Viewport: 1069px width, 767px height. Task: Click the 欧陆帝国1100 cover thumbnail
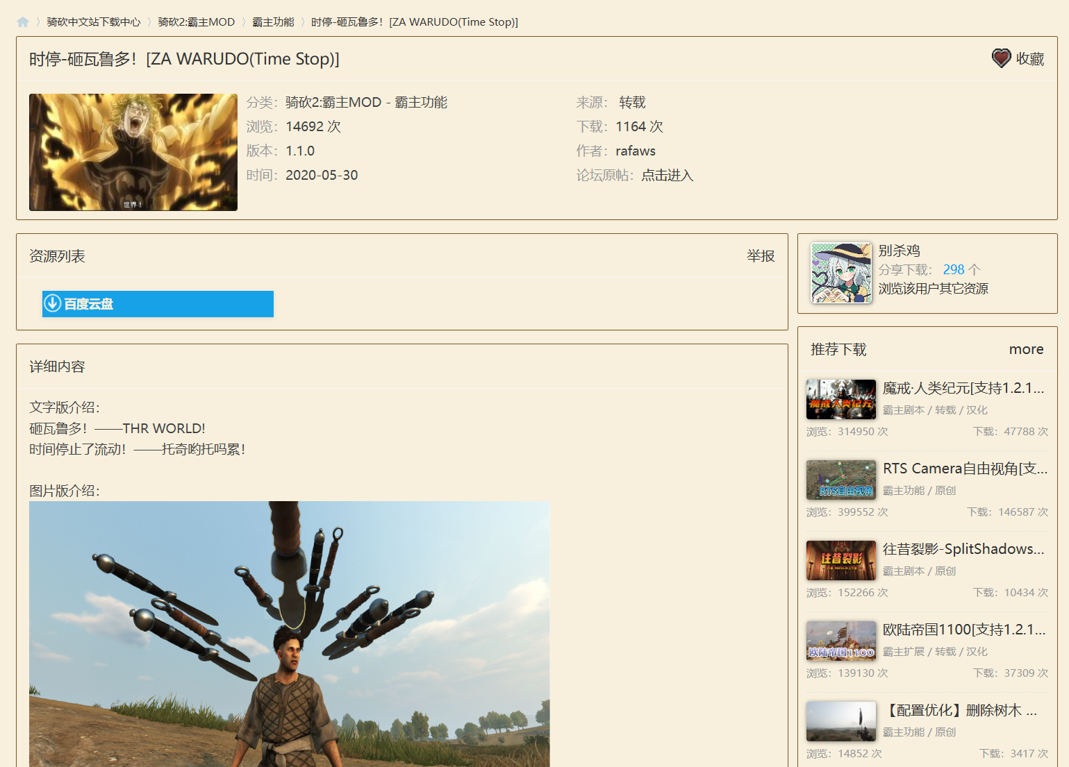(x=840, y=641)
